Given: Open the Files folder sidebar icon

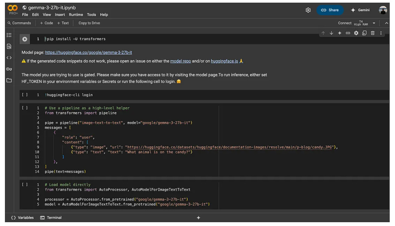Looking at the screenshot, I should point(9,81).
